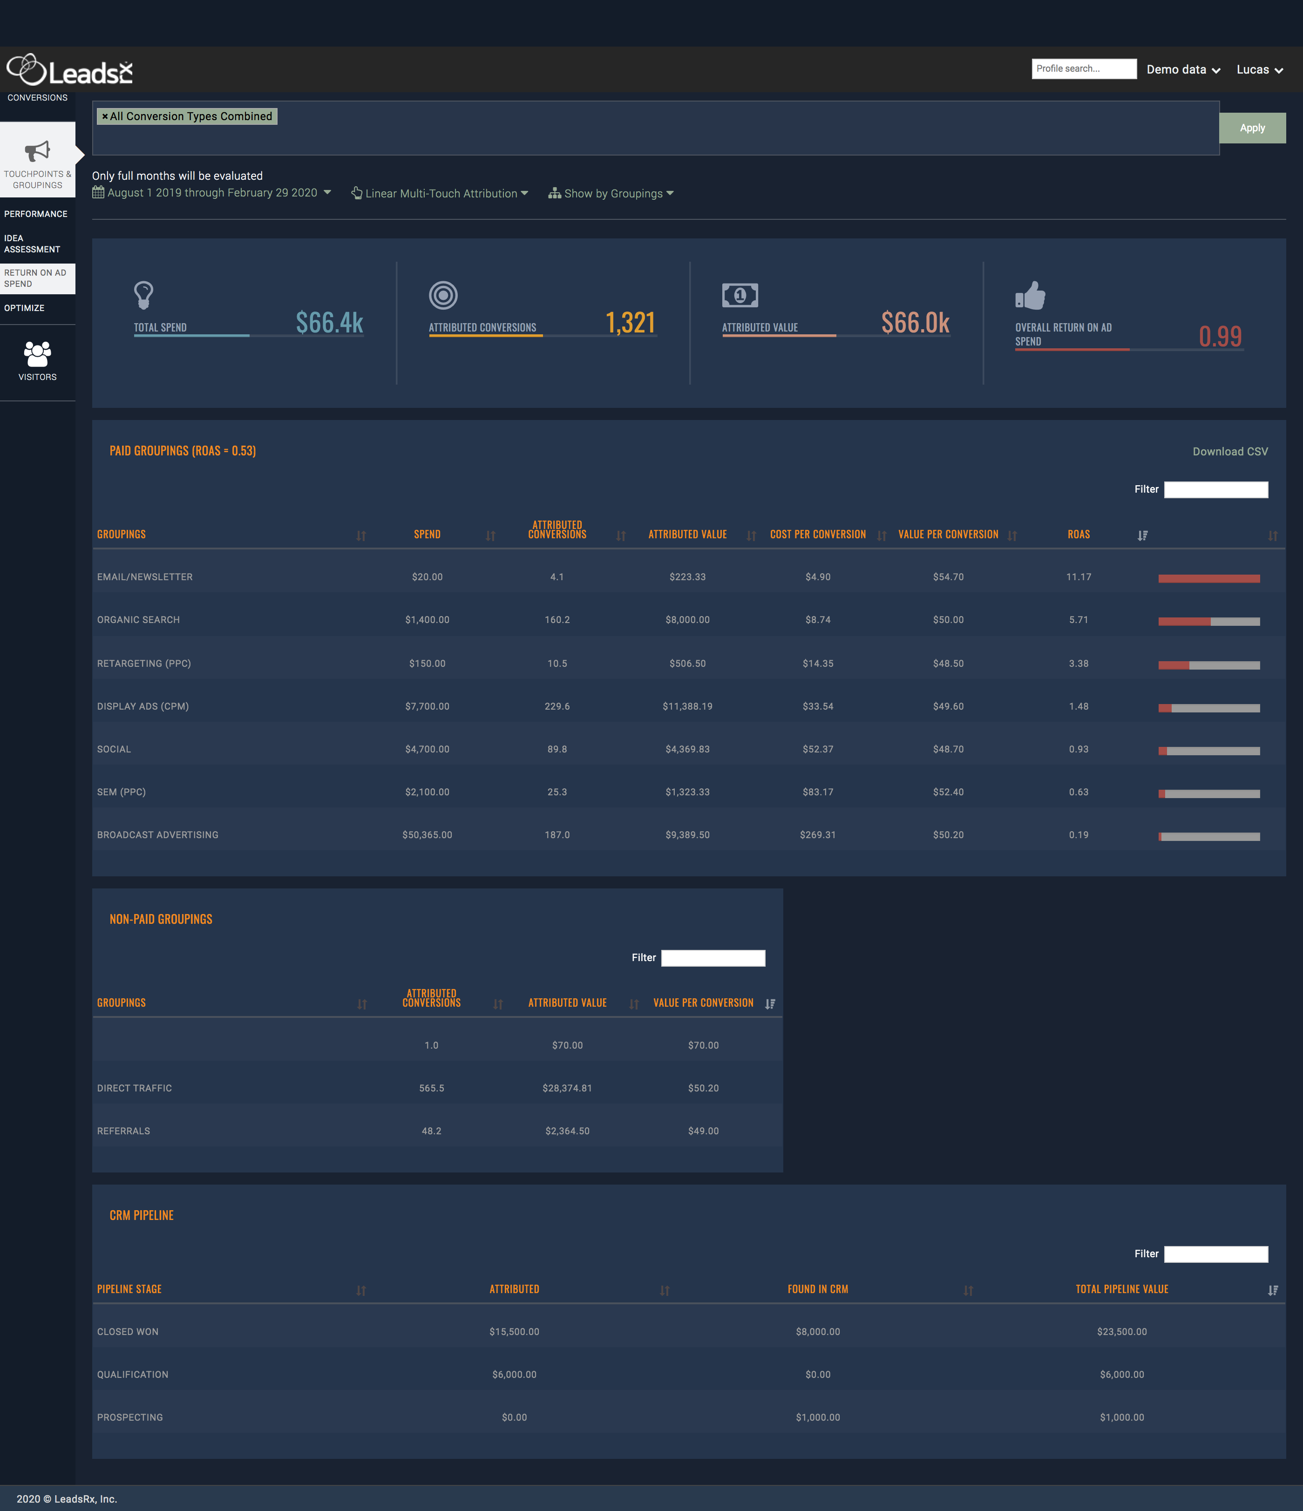This screenshot has height=1511, width=1303.
Task: Click the Profile search field
Action: tap(1084, 68)
